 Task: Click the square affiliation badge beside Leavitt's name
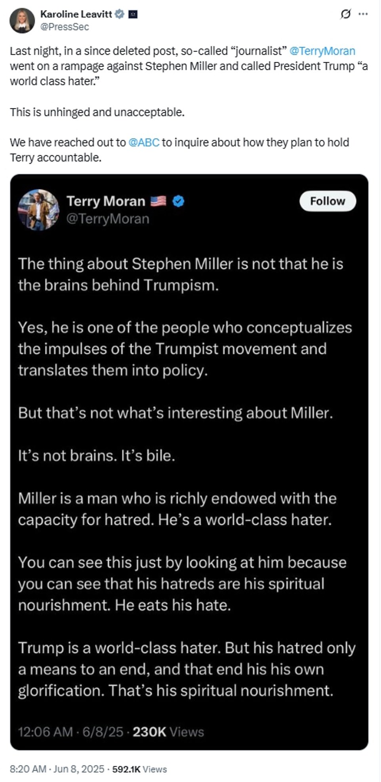point(133,14)
